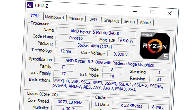The width and height of the screenshot is (192, 110).
Task: Click the Stepping value 1
Action: pos(159,73)
